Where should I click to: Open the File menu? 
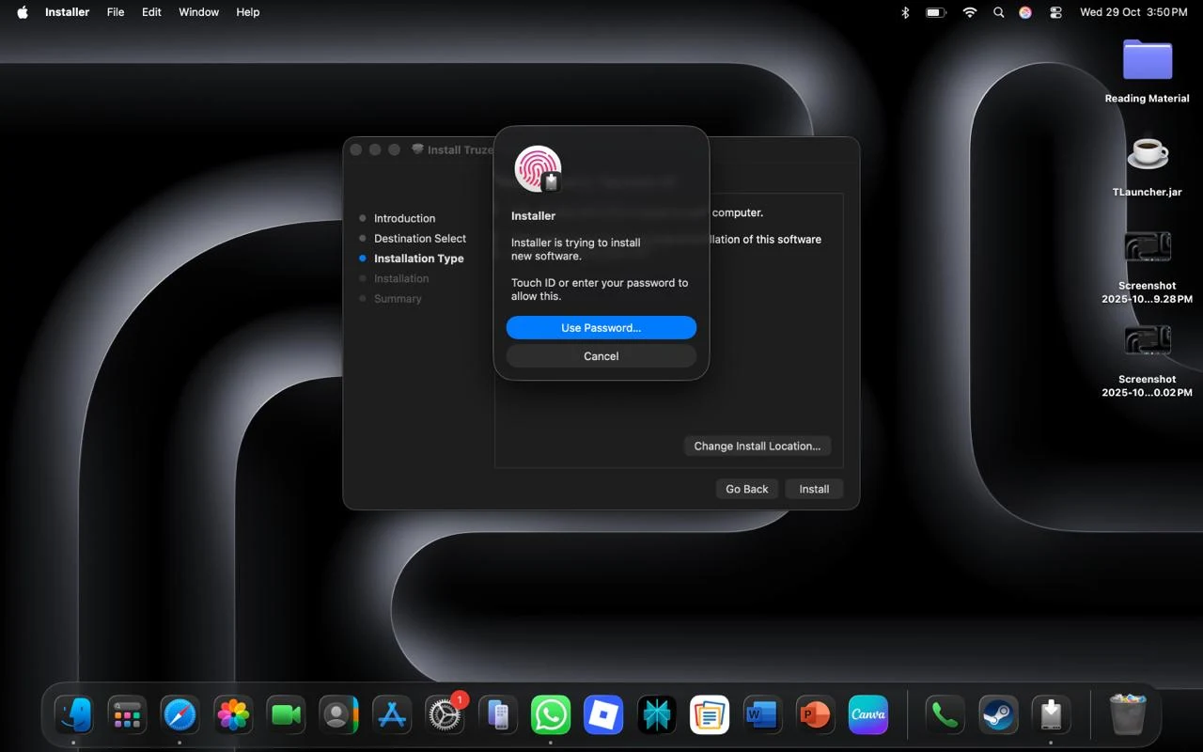pyautogui.click(x=116, y=12)
